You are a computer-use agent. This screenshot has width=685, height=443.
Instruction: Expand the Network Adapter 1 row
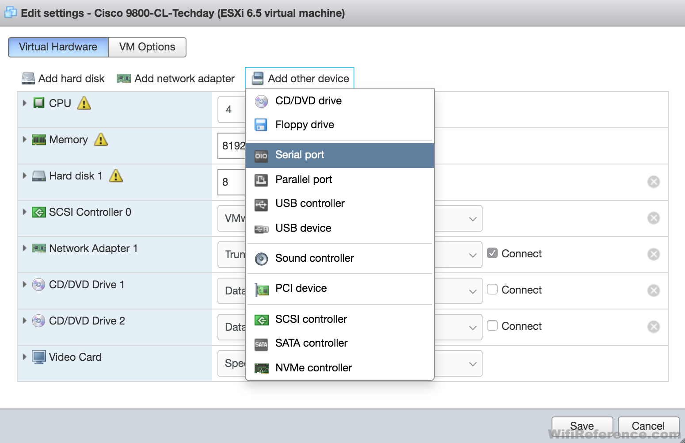(x=25, y=248)
